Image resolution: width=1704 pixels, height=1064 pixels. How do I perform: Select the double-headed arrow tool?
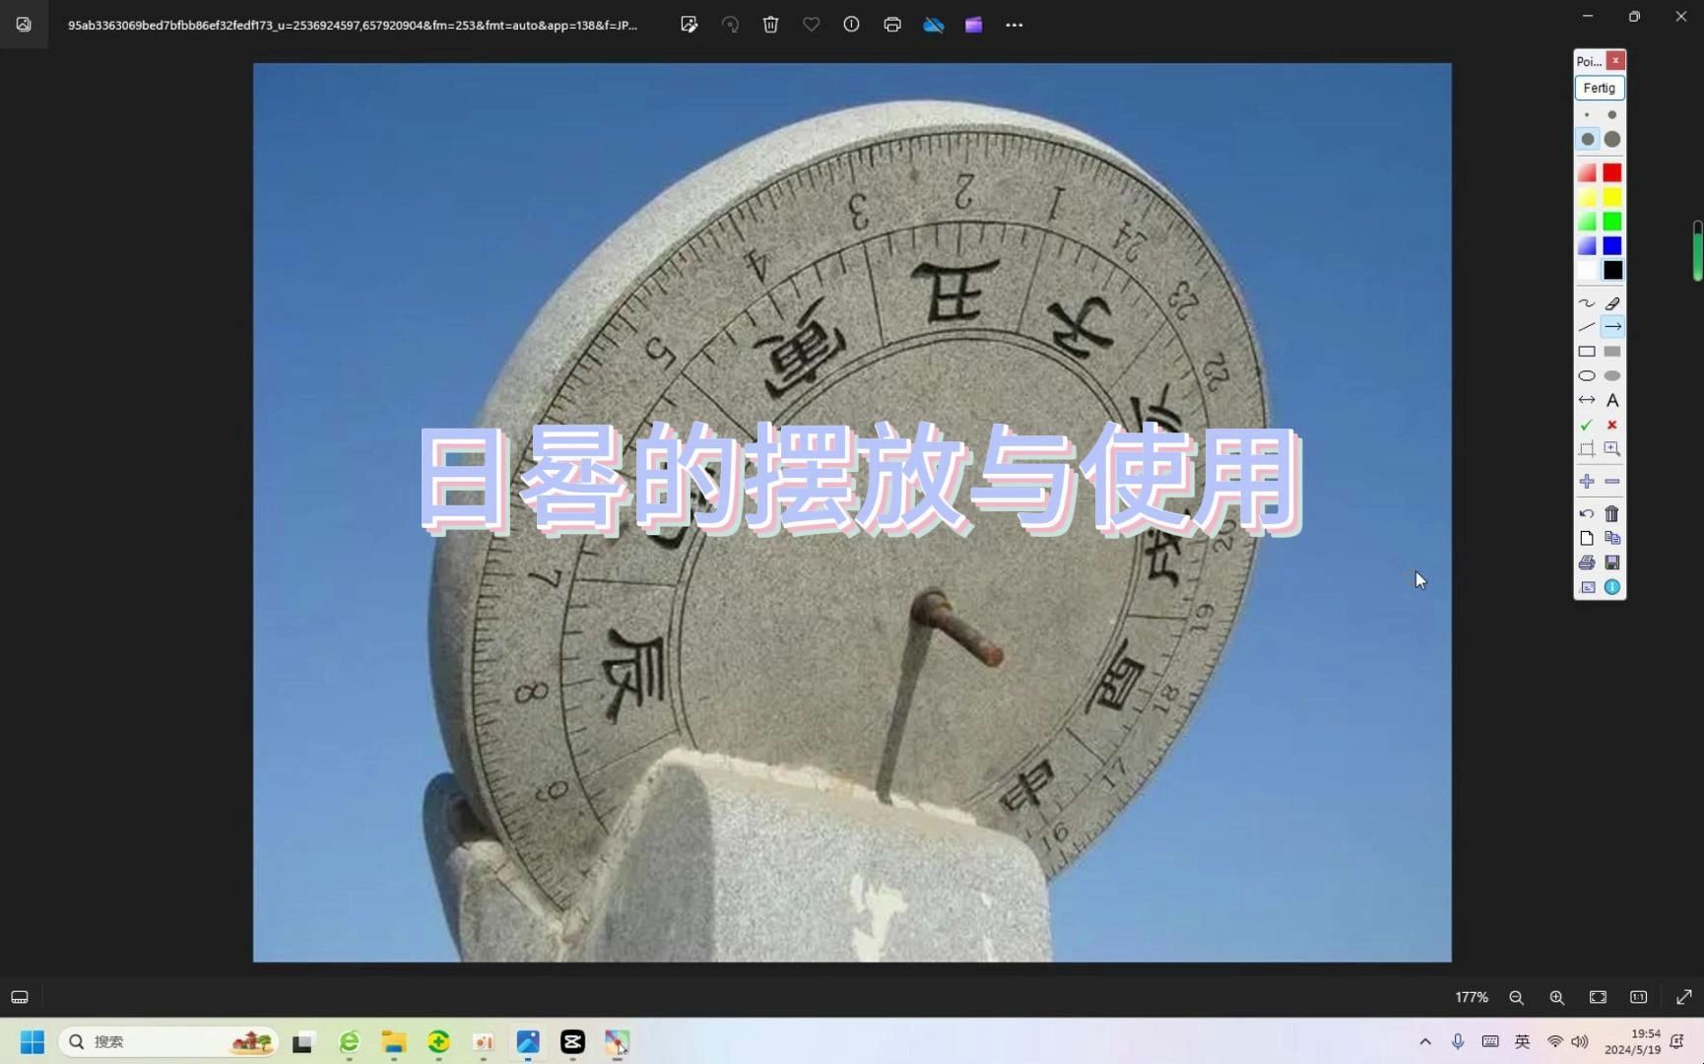tap(1587, 400)
